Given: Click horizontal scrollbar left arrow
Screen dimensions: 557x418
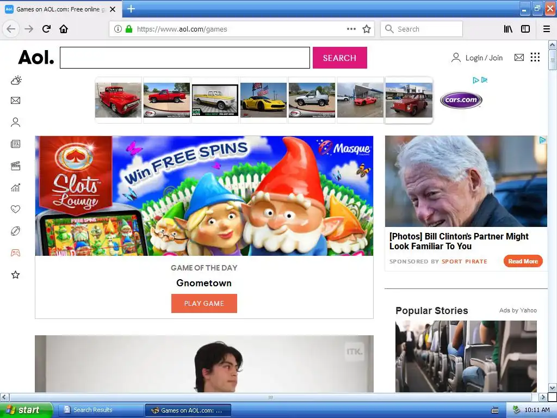Looking at the screenshot, I should click(x=4, y=397).
